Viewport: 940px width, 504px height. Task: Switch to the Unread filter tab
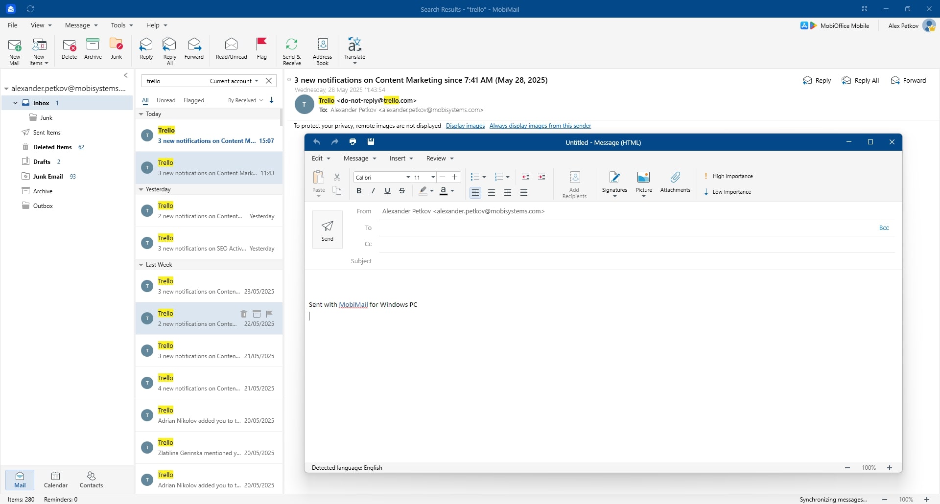(166, 100)
